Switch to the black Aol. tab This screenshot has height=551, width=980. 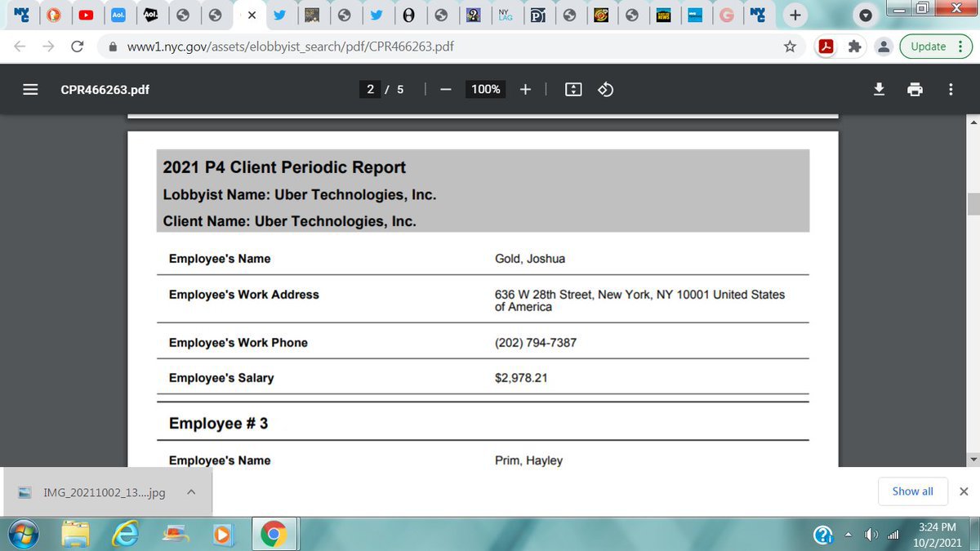(150, 15)
